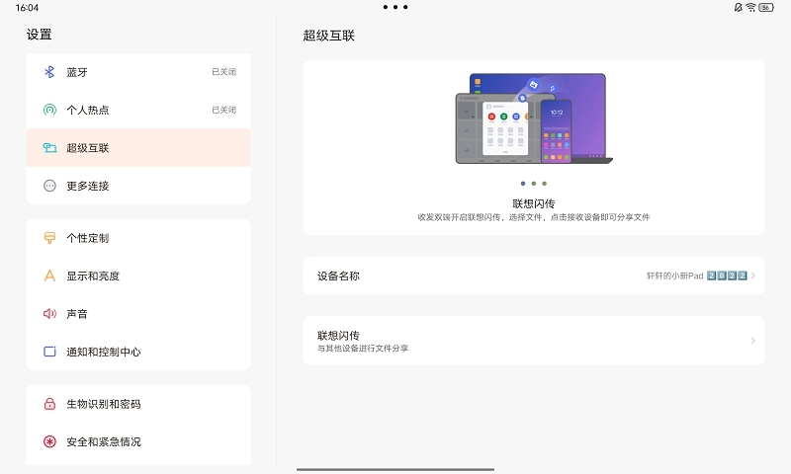Tap the 安全和紧急情况 asterisk icon

[x=49, y=441]
